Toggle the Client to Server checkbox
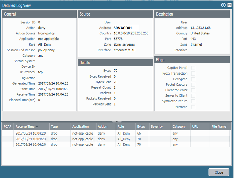Viewport: 234px width, 178px height. 193,90
